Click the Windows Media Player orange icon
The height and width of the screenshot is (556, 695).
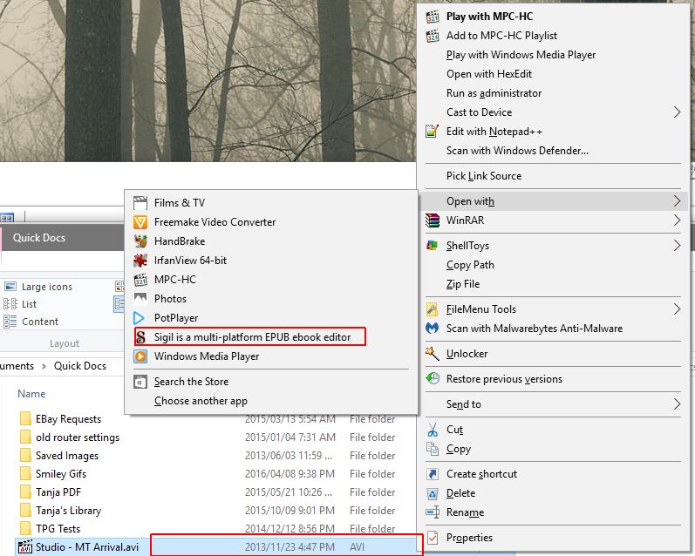[x=140, y=356]
